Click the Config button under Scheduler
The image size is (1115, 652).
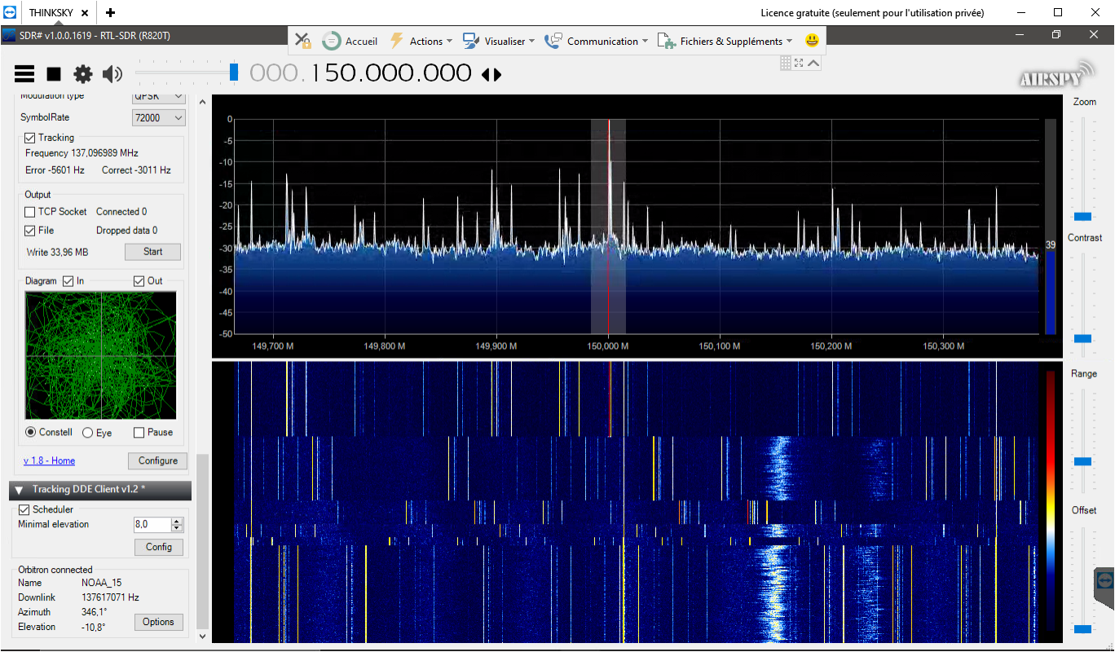point(159,547)
